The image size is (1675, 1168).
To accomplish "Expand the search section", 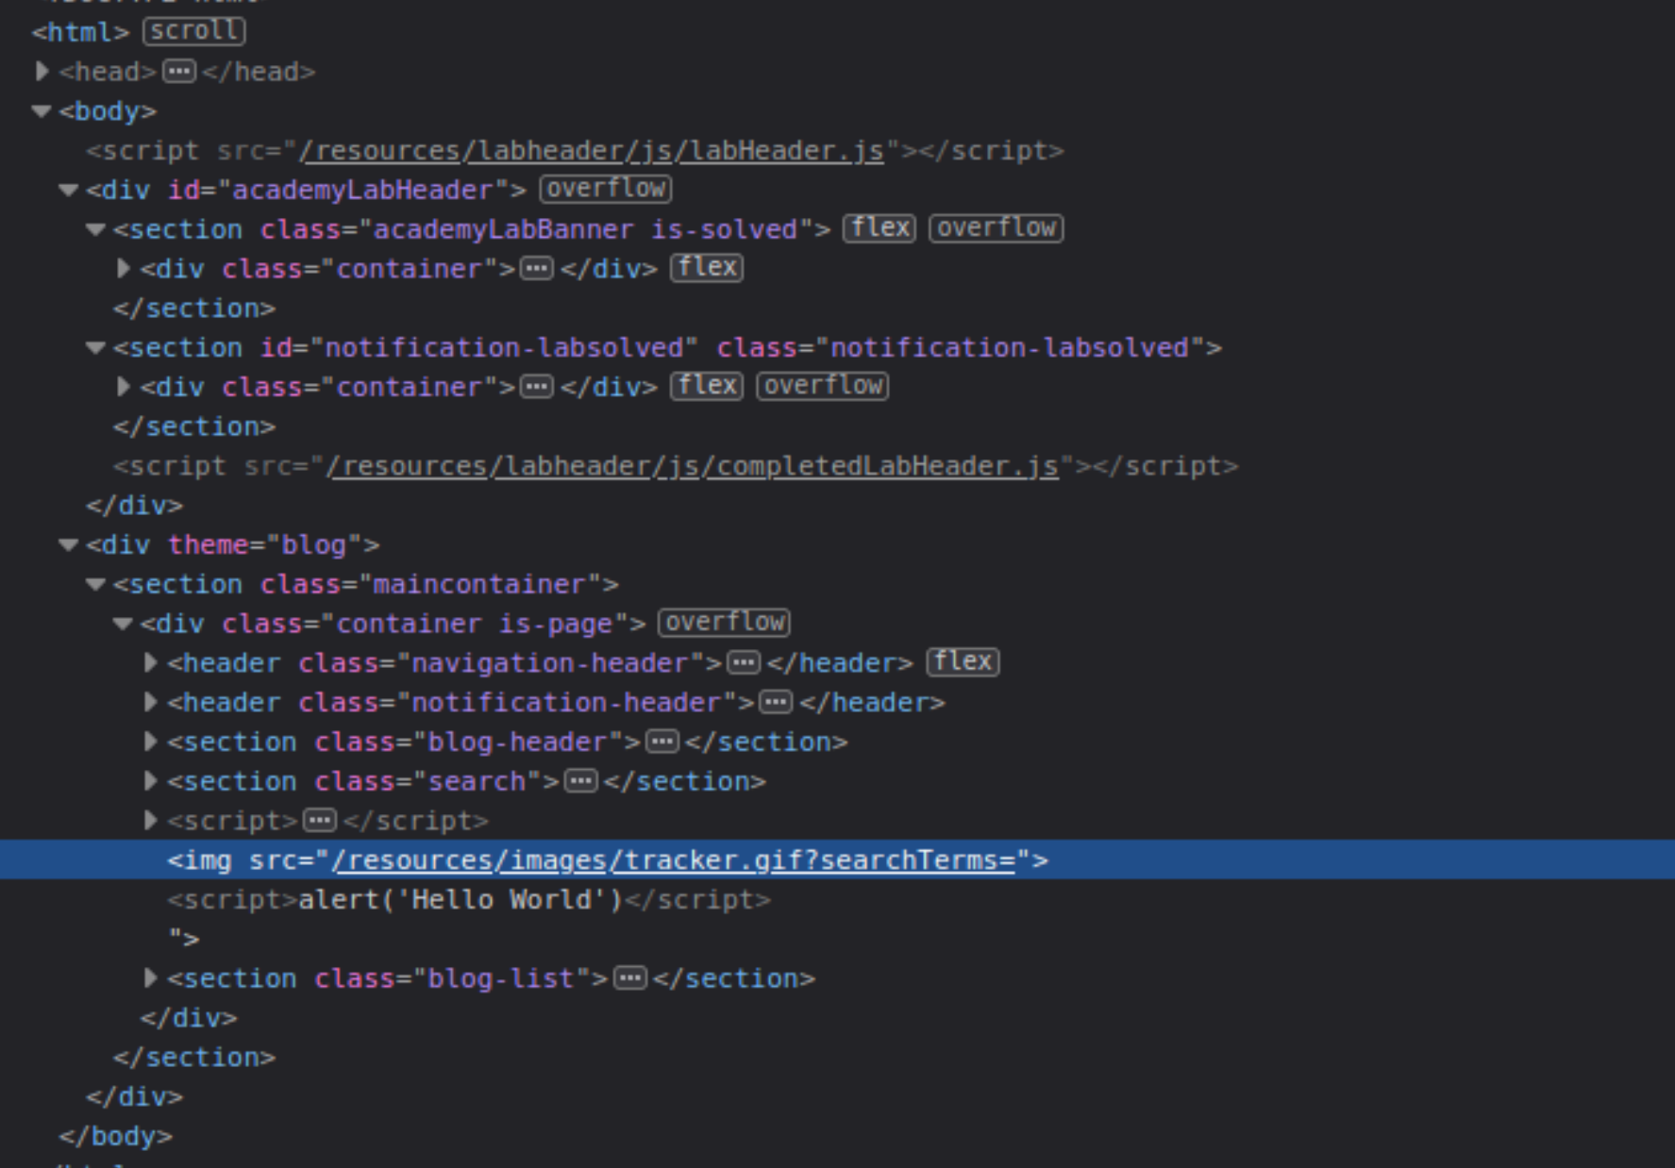I will 150,781.
